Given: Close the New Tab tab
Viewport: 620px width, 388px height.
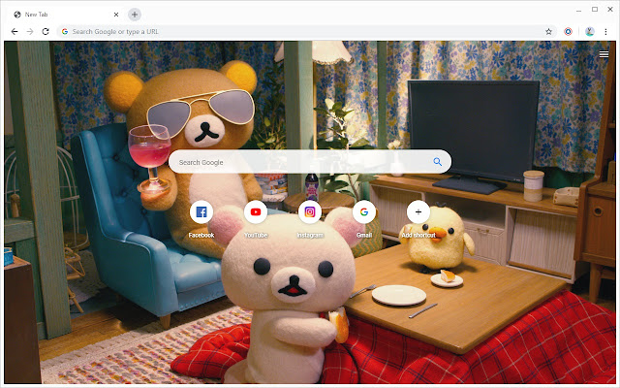Looking at the screenshot, I should (x=116, y=15).
